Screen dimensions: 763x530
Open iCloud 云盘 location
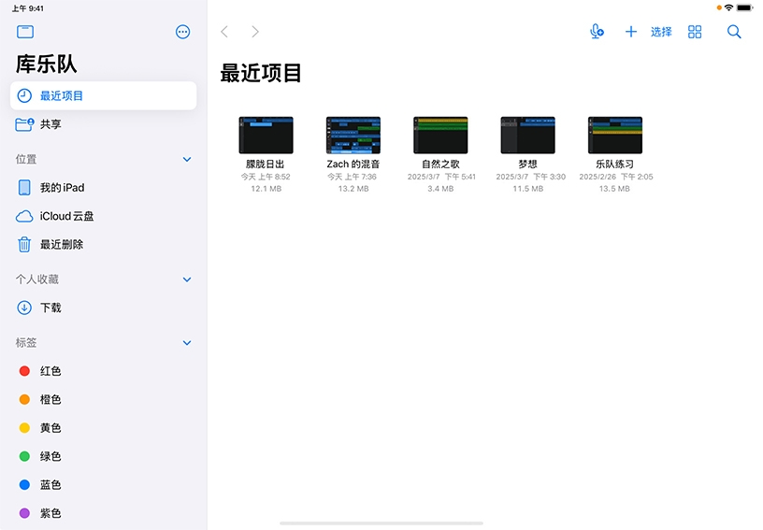point(66,216)
